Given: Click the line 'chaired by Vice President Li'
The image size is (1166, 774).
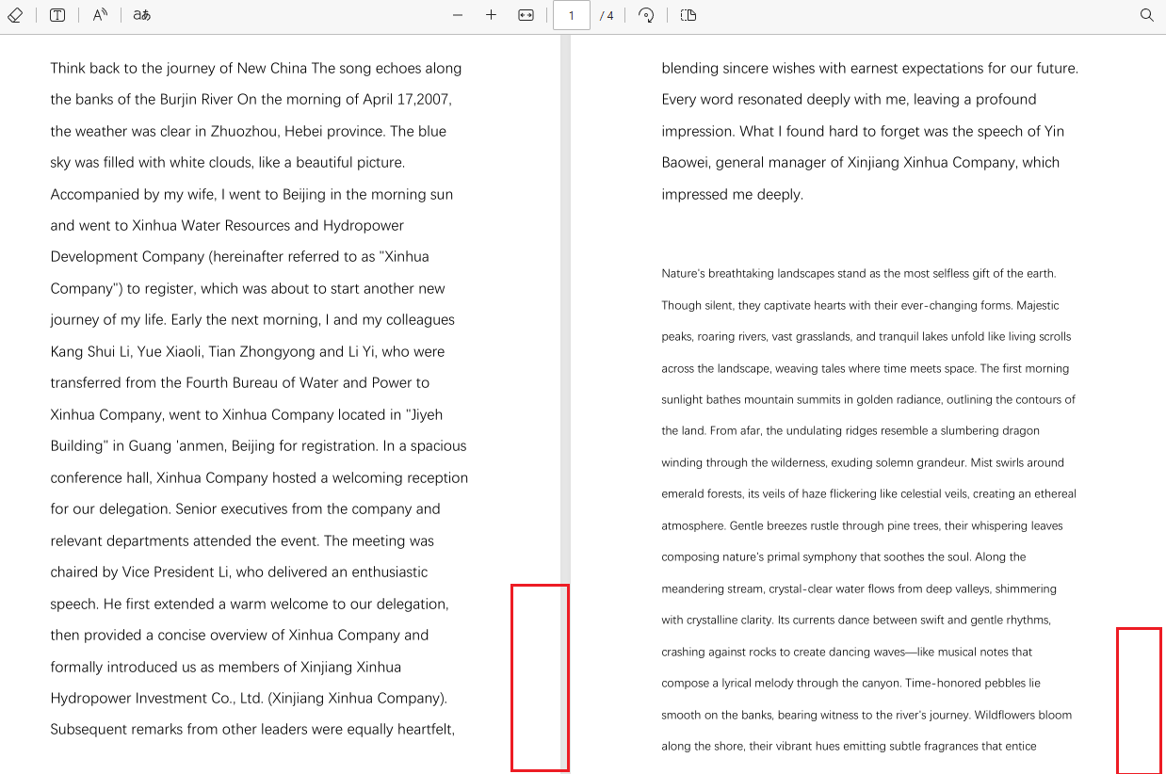Looking at the screenshot, I should pos(239,572).
